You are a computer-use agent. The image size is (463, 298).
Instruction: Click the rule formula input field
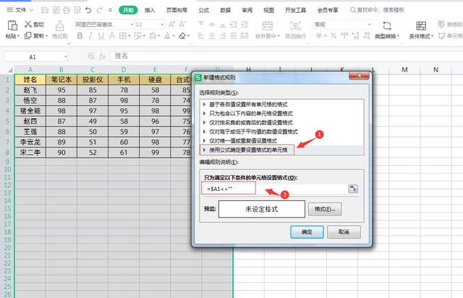pyautogui.click(x=275, y=189)
